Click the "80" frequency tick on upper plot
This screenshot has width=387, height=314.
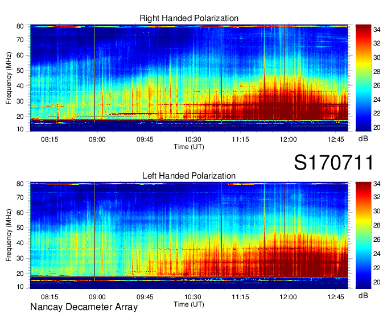pyautogui.click(x=20, y=26)
